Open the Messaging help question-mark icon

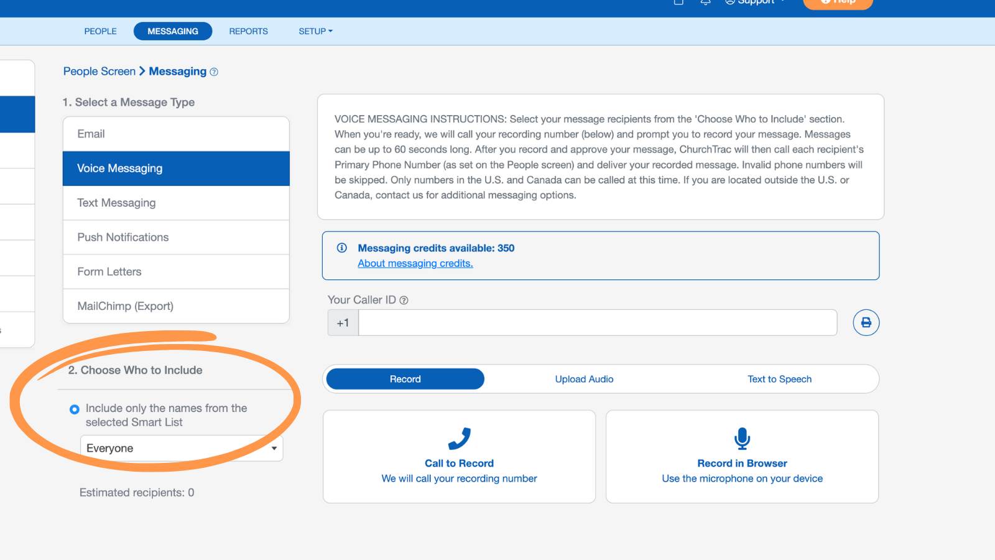(214, 72)
